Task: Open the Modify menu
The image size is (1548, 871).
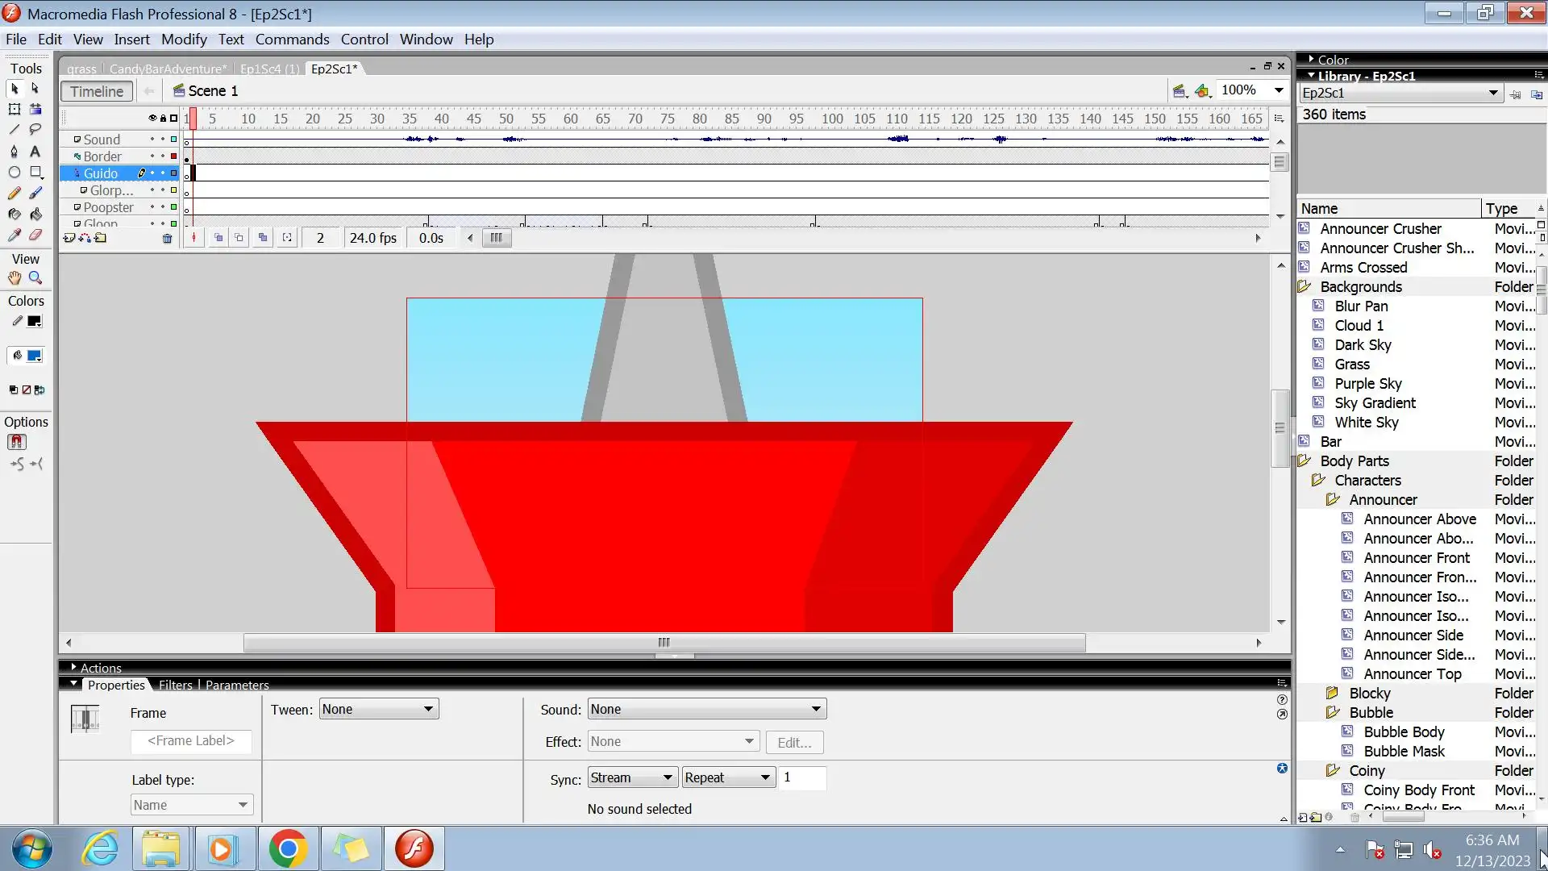Action: point(184,40)
